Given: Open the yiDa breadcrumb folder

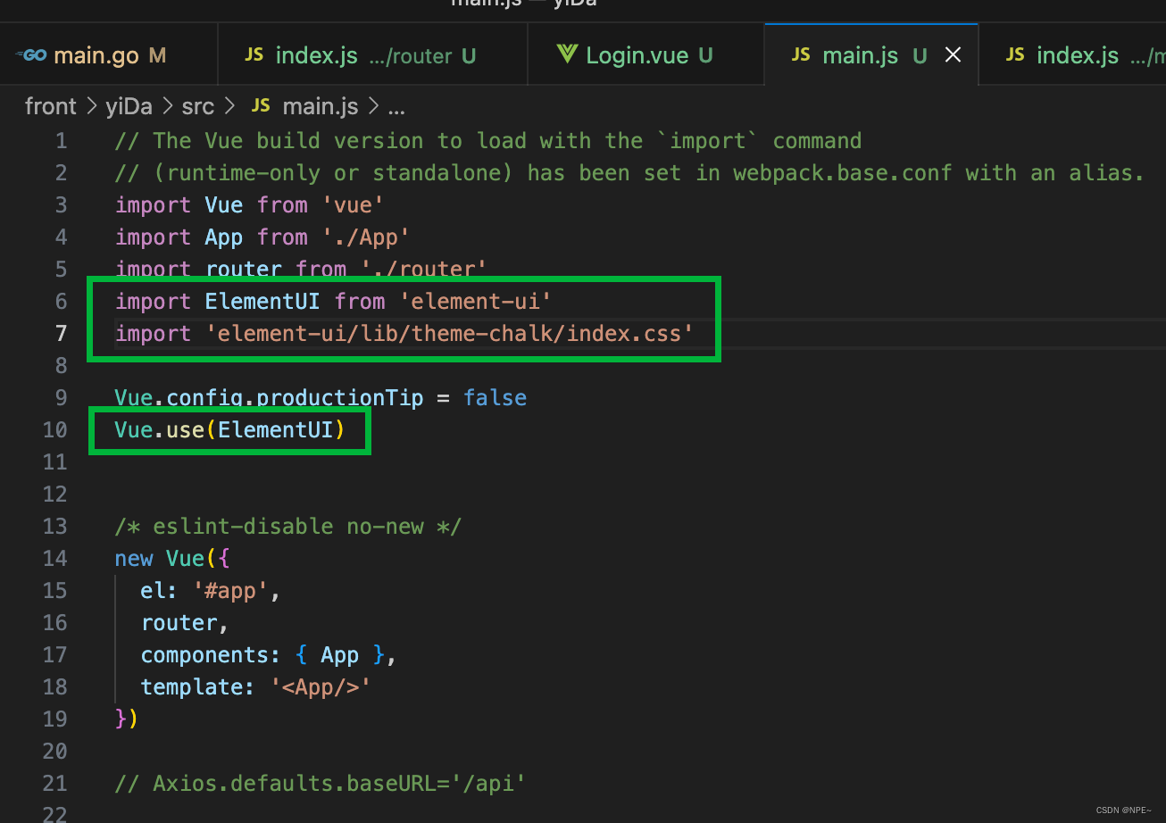Looking at the screenshot, I should [129, 106].
